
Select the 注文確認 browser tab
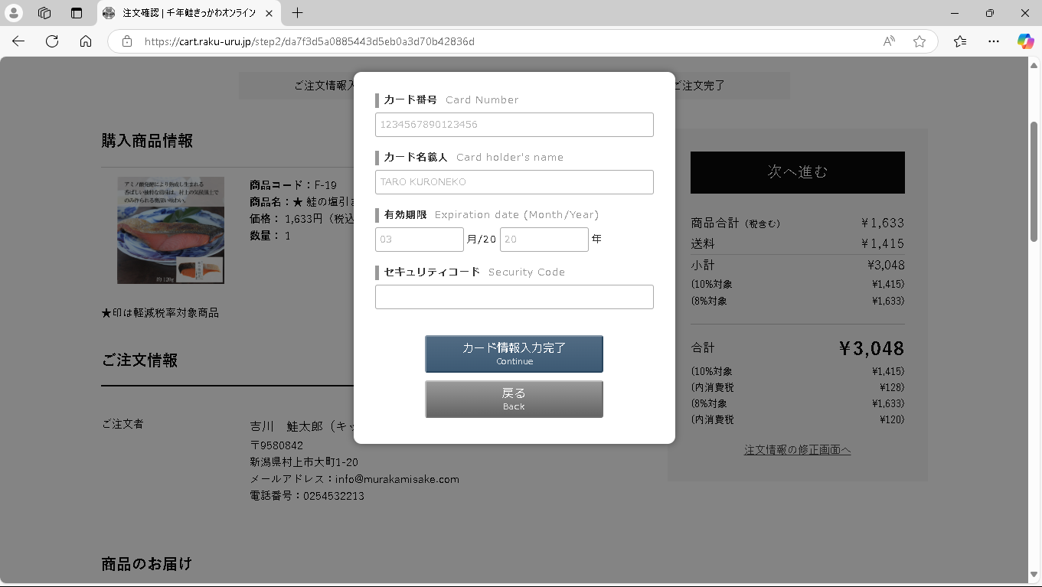tap(188, 13)
